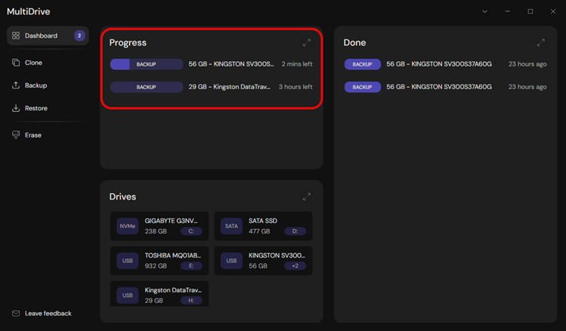Expand the Drives panel

pos(307,197)
